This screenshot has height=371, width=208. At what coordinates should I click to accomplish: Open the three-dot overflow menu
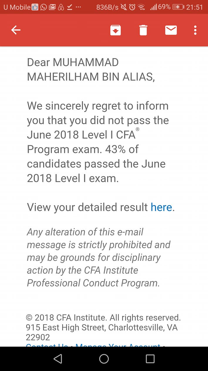[x=195, y=30]
